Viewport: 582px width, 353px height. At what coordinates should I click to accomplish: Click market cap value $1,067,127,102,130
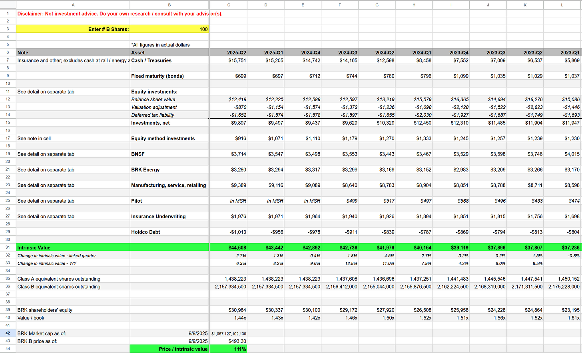[229, 333]
